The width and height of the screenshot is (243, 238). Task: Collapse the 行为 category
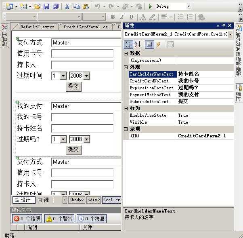point(126,108)
